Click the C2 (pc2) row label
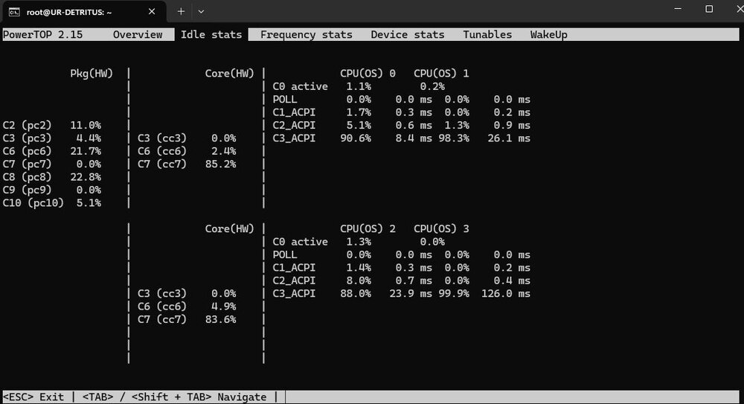The height and width of the screenshot is (404, 744). 28,125
